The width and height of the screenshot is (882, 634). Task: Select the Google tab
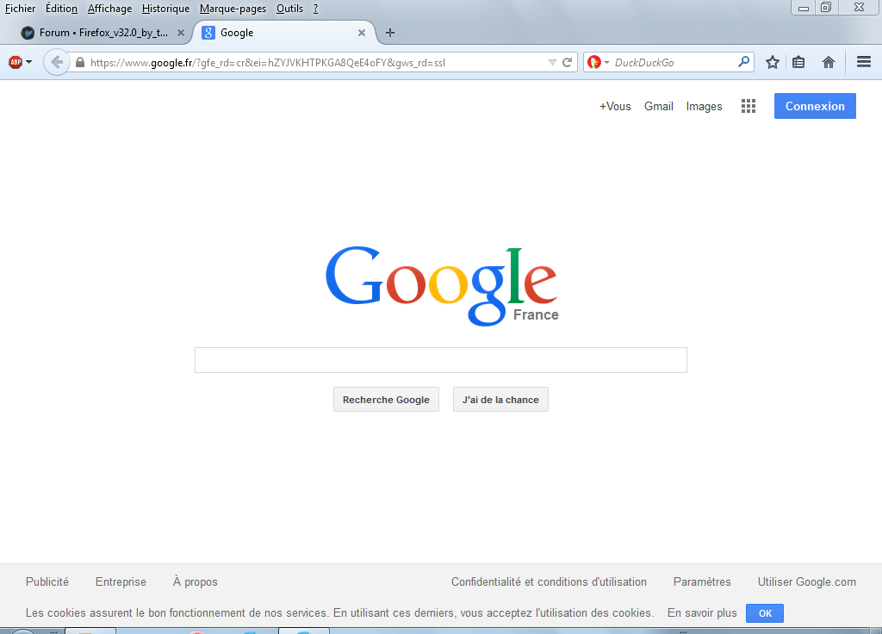284,33
